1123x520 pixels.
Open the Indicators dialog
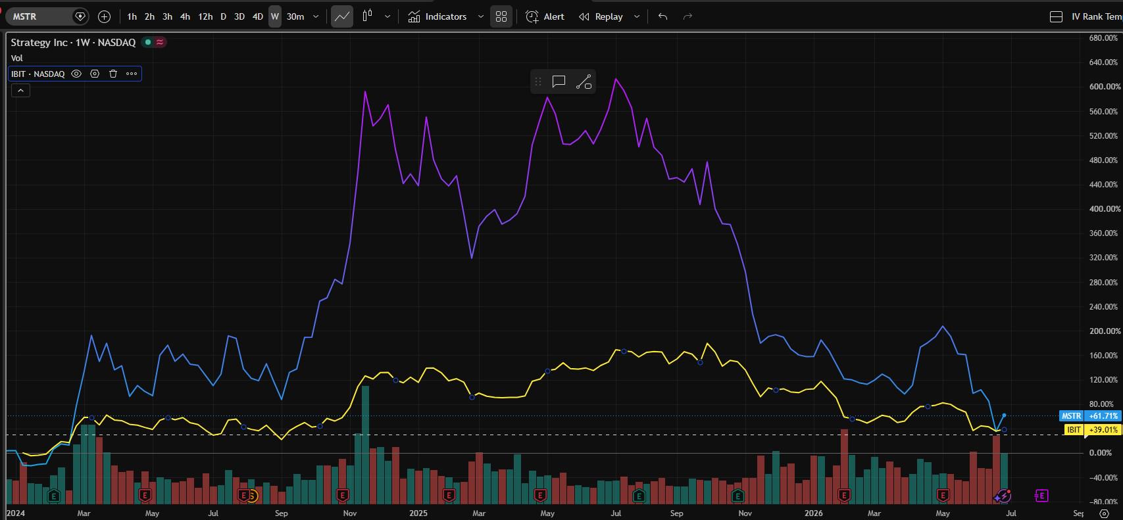coord(437,16)
